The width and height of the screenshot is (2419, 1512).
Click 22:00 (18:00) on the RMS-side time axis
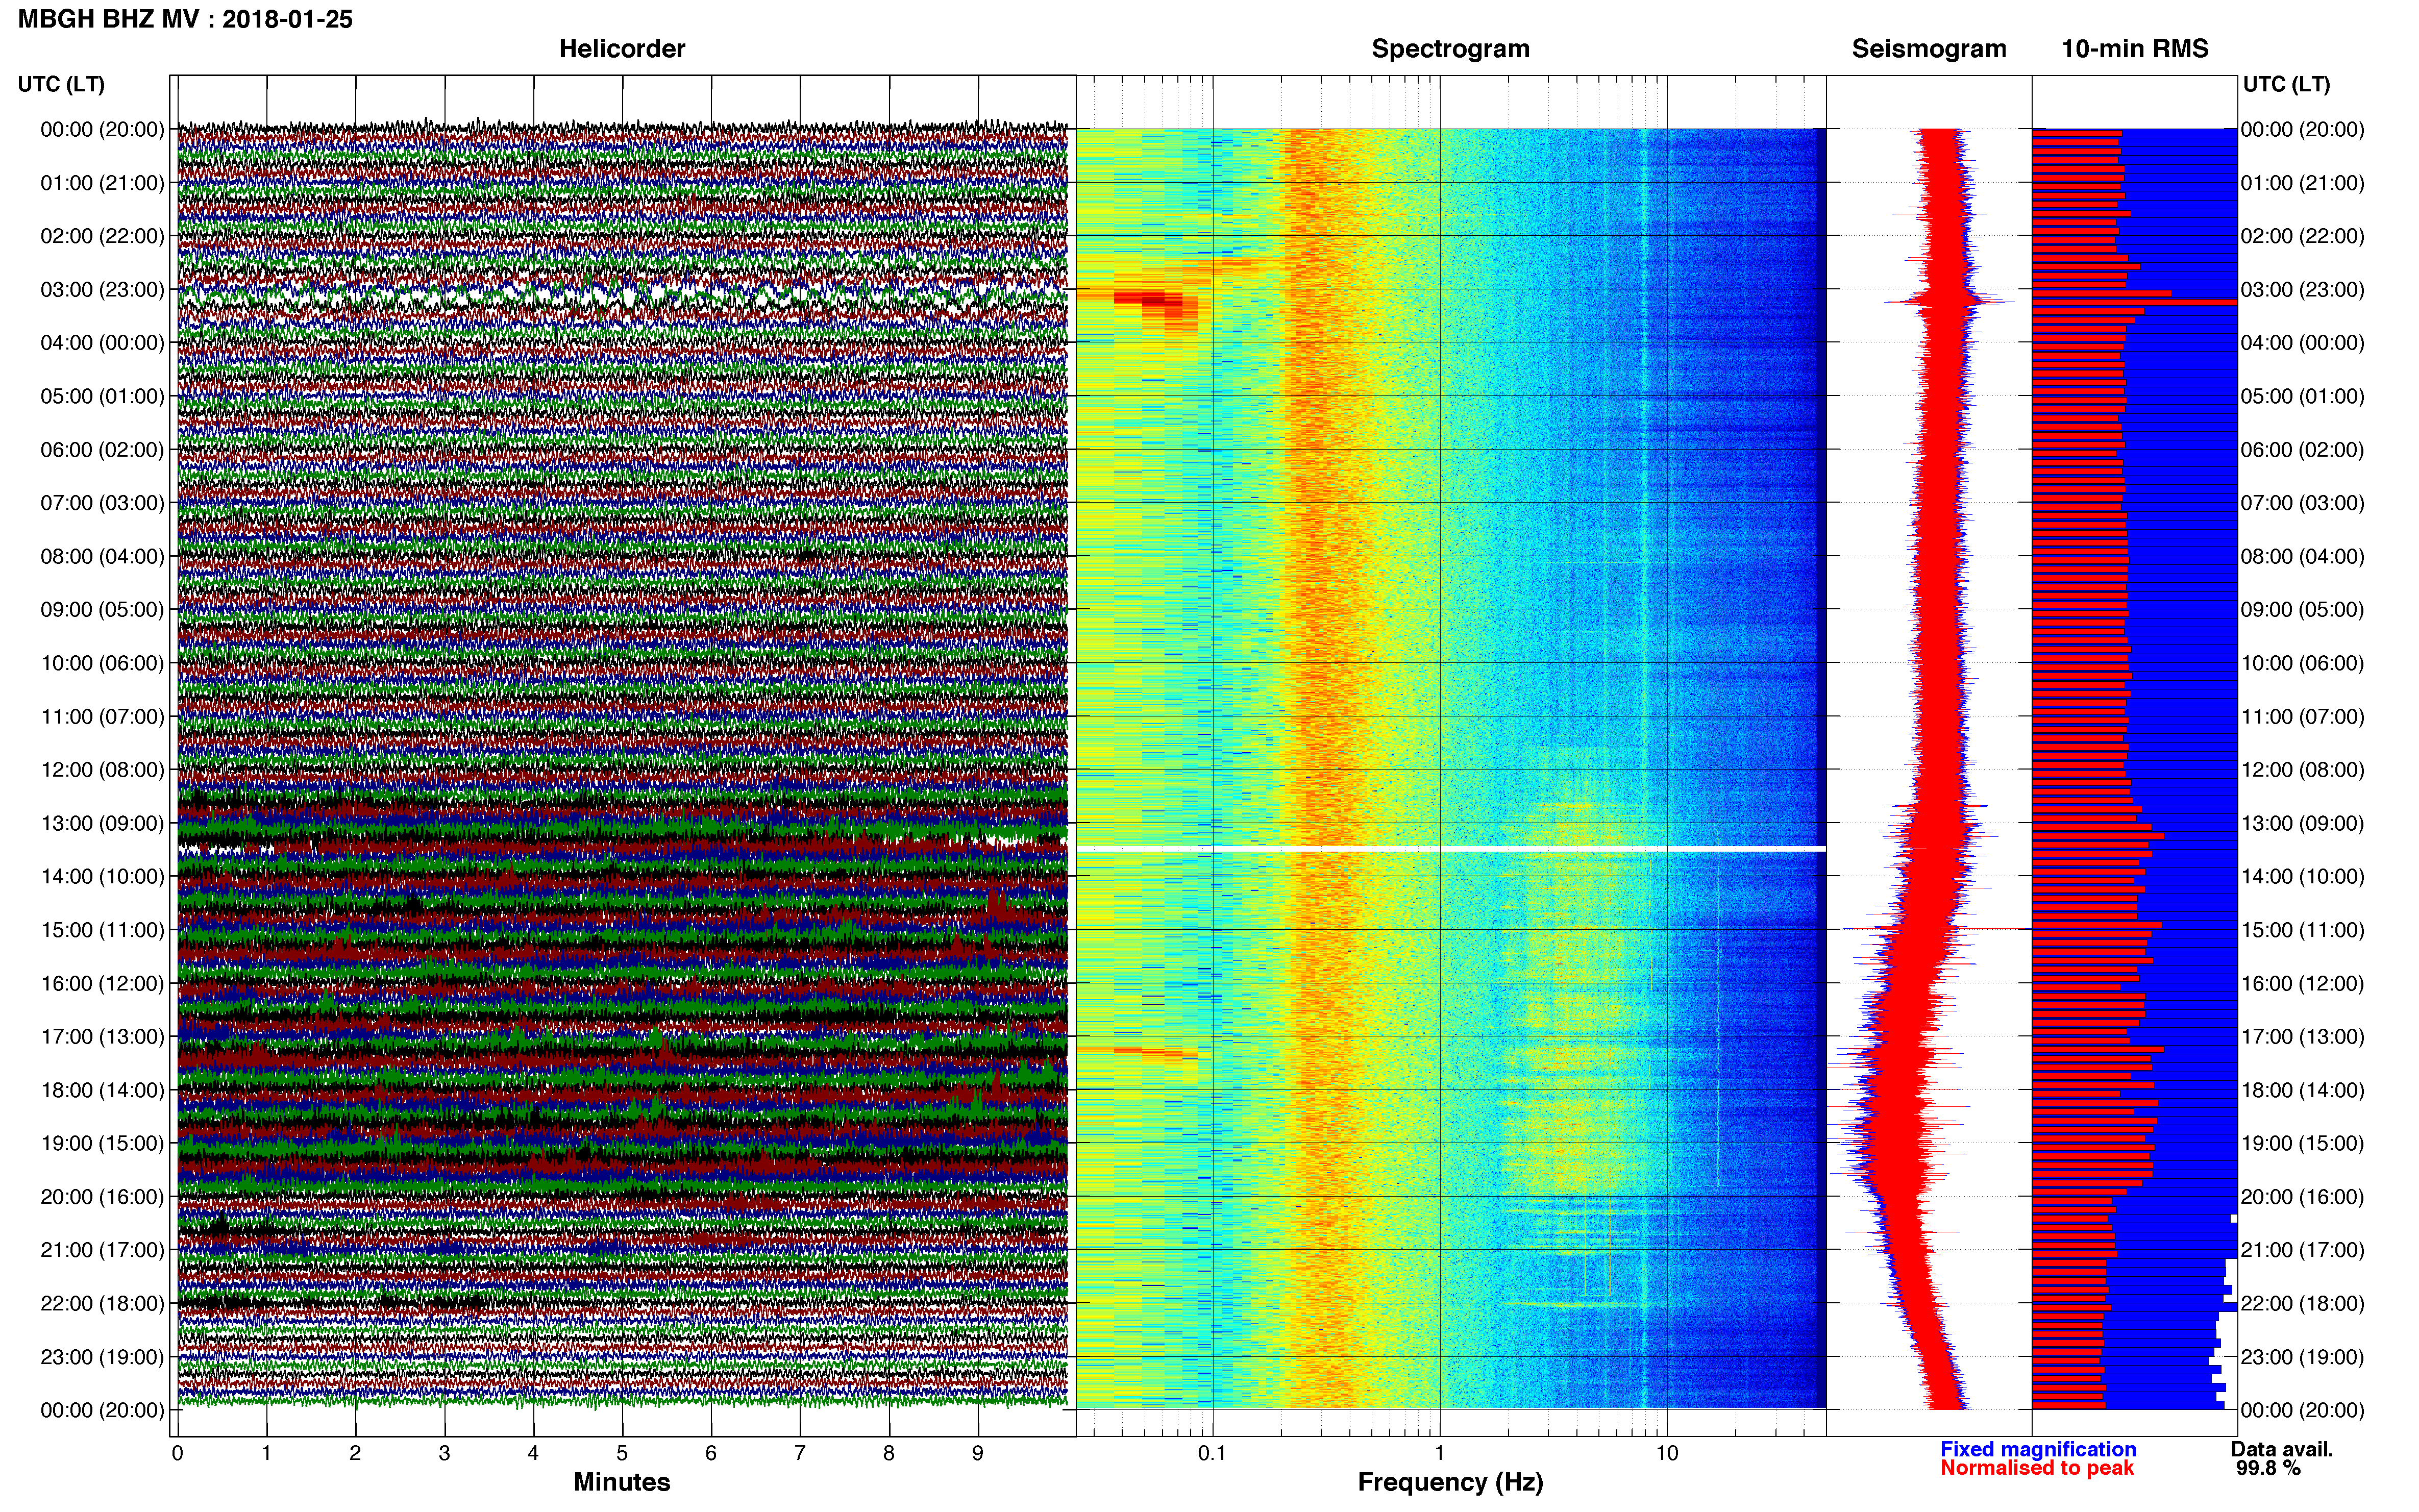pos(2303,1304)
